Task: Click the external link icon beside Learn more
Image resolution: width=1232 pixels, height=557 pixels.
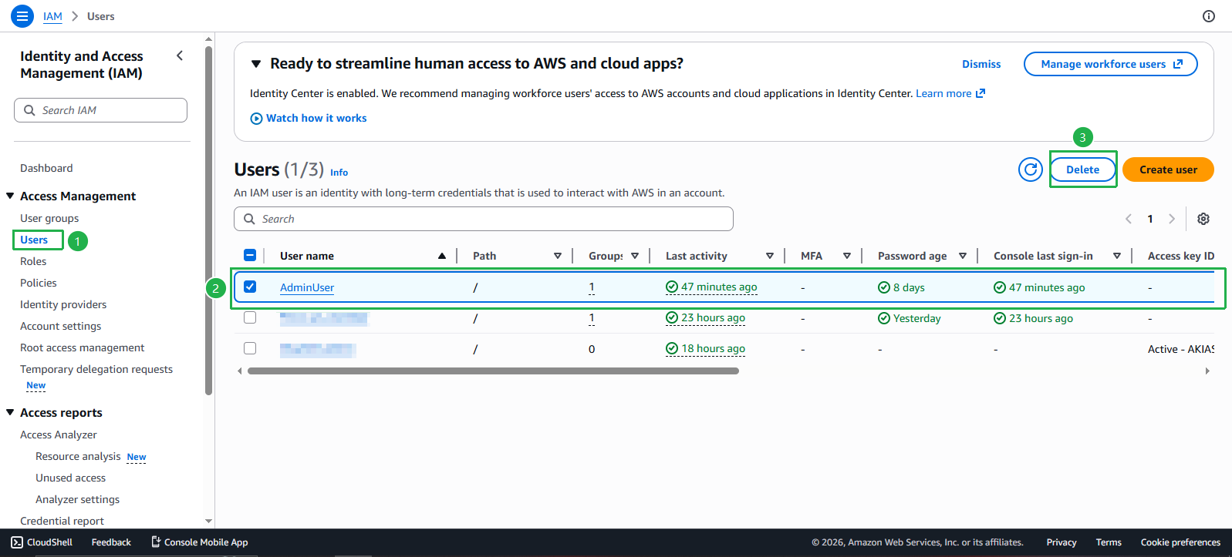Action: coord(981,93)
